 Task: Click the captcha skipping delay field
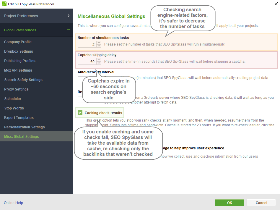(x=87, y=62)
